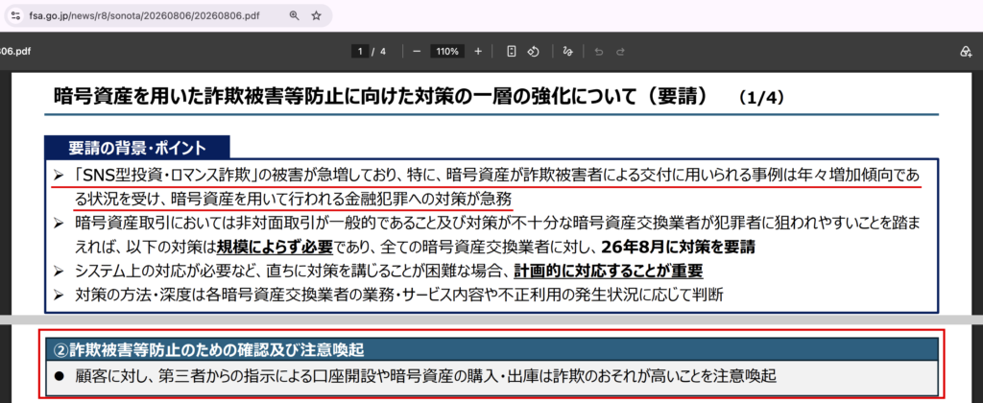Click the 06.pdf file name title
Viewport: 983px width, 403px height.
pos(15,52)
